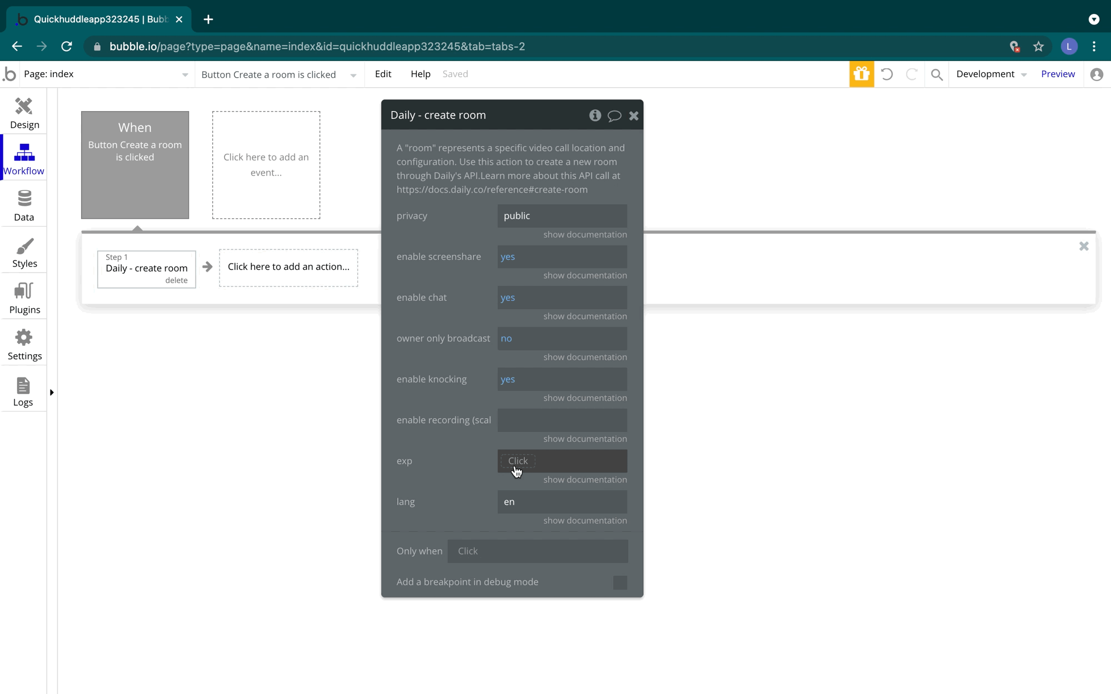Toggle breakpoint in debug mode checkbox
Screen dimensions: 1111x694
(620, 582)
